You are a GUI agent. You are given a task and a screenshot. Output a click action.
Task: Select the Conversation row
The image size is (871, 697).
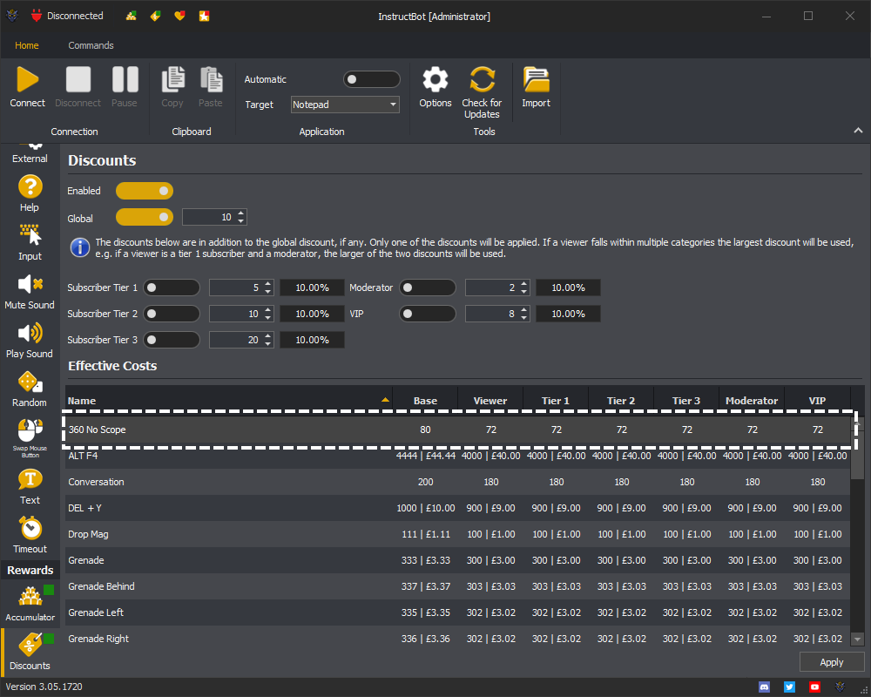[x=458, y=482]
